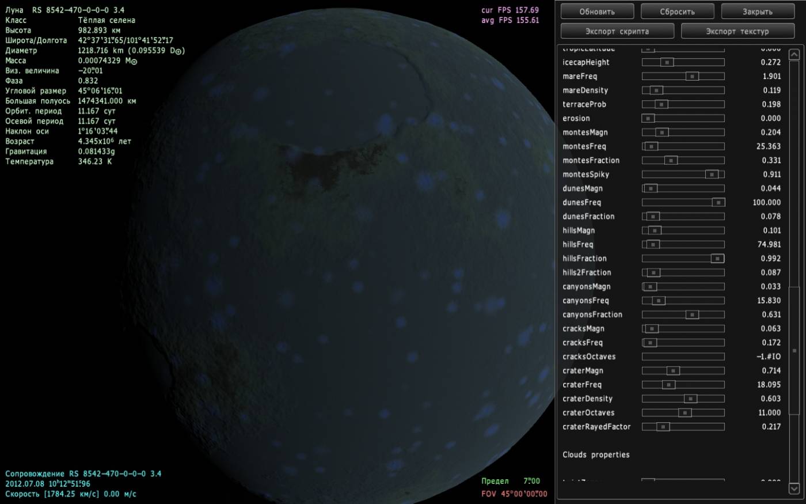The height and width of the screenshot is (504, 806).
Task: Click the editor panel vertical scrollbar thumb
Action: (x=794, y=350)
